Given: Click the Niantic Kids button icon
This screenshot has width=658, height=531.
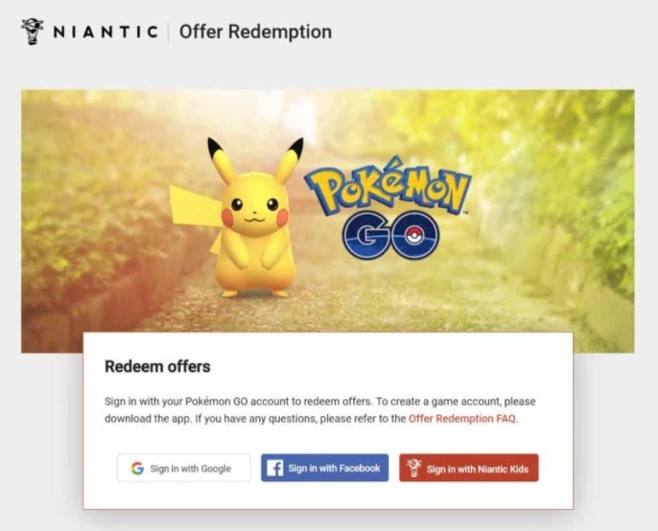Looking at the screenshot, I should click(x=413, y=469).
